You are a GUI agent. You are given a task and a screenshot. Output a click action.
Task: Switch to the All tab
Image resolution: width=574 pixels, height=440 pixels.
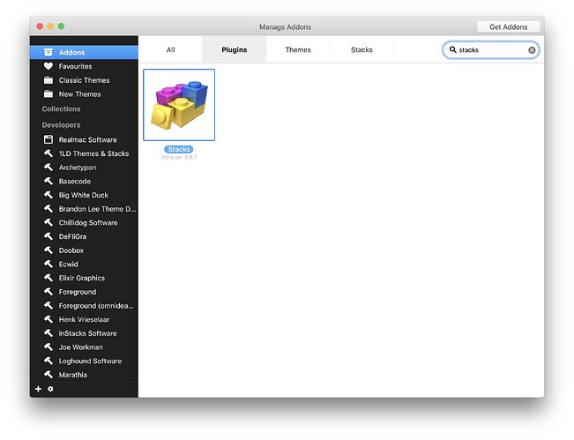coord(170,49)
